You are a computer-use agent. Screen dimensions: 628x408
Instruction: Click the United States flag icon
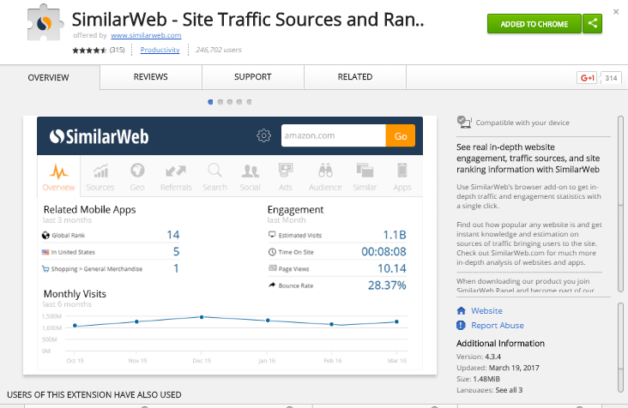pos(45,252)
